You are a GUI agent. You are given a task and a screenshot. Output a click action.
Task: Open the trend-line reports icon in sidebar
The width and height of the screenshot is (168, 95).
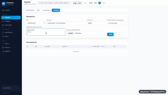3,44
